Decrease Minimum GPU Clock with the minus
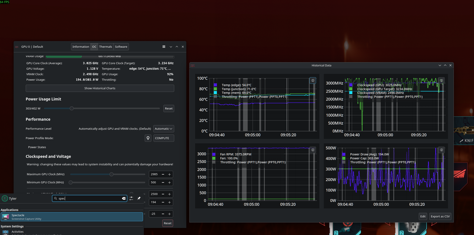The image size is (474, 235). [x=164, y=182]
